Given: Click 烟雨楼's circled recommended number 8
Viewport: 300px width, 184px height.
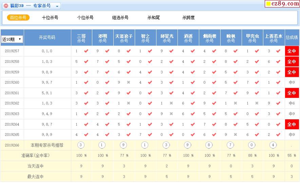Looking at the screenshot, I should pyautogui.click(x=209, y=145).
